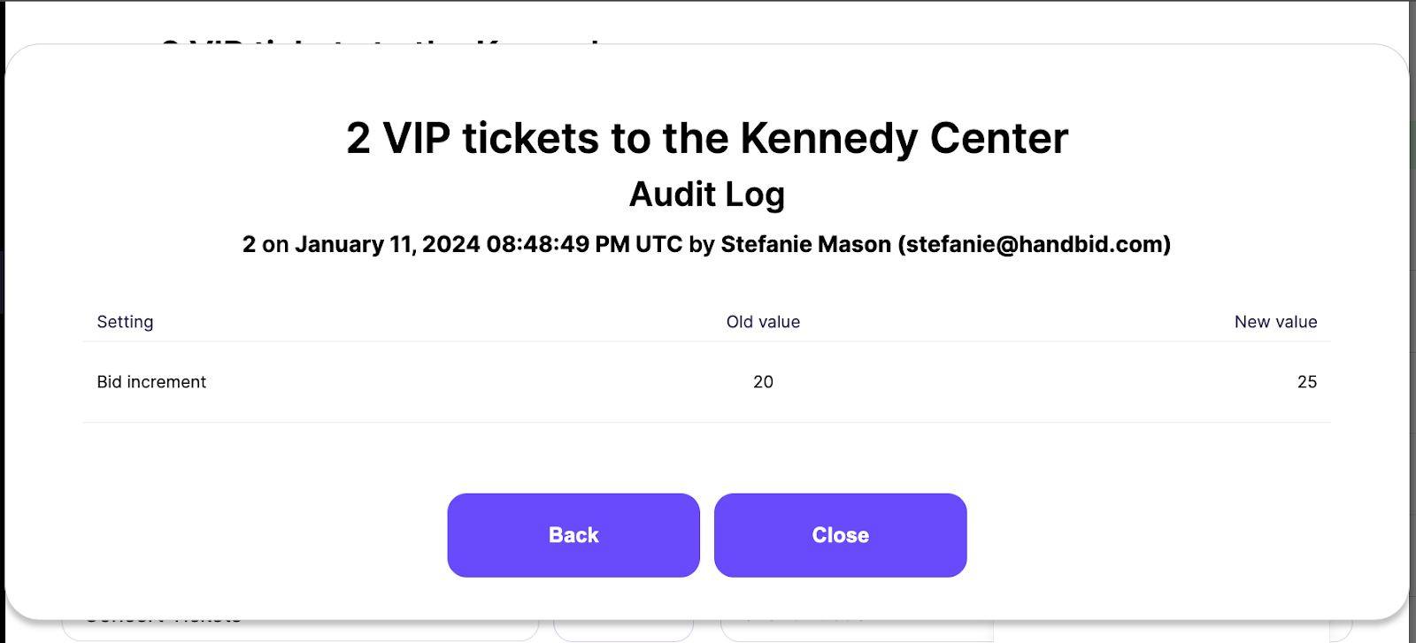Click the Audit Log heading

(x=707, y=195)
